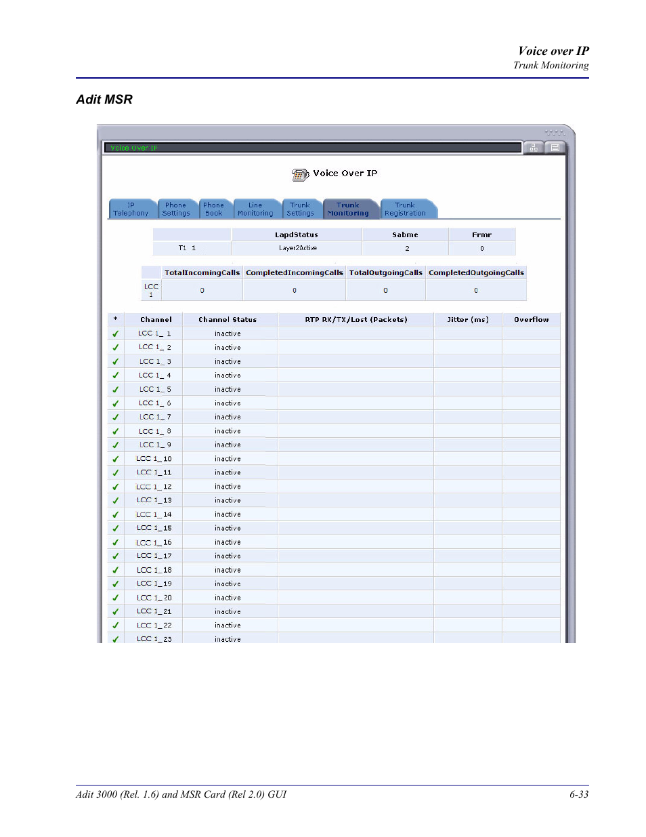The image size is (646, 837).
Task: Switch to the Phone Book tab
Action: coord(214,209)
